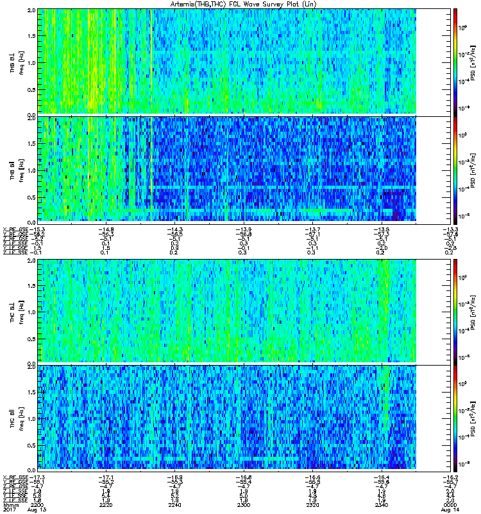Click the THB X_RE_GSE value '-13.7'

coord(312,229)
